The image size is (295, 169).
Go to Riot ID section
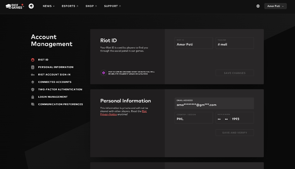pyautogui.click(x=43, y=59)
